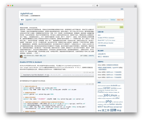Viewport: 143px width, 121px height.
Task: Focus the blog search input field
Action: tap(110, 24)
